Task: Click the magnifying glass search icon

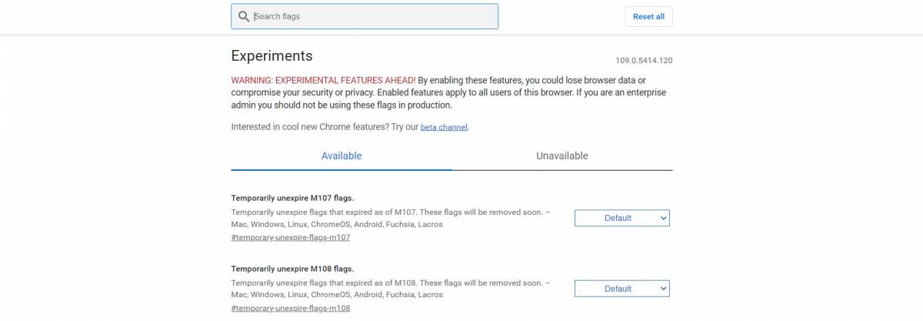Action: 244,16
